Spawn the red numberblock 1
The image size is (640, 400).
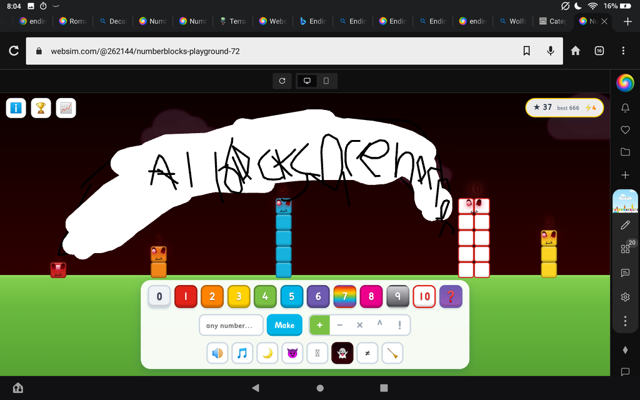[x=186, y=297]
